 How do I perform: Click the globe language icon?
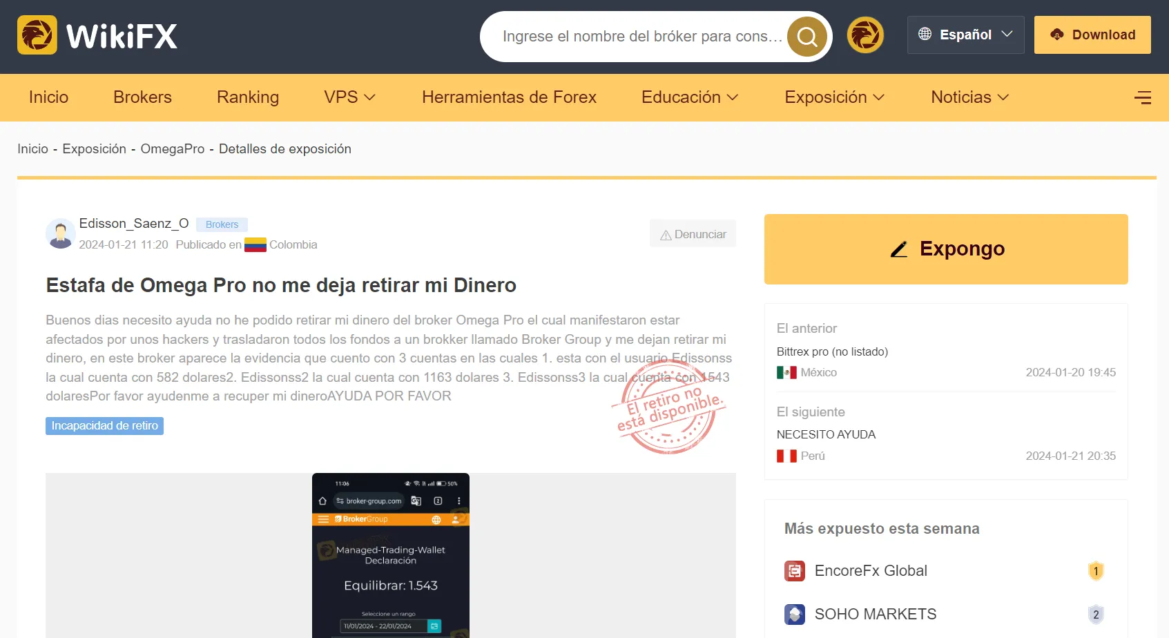925,34
